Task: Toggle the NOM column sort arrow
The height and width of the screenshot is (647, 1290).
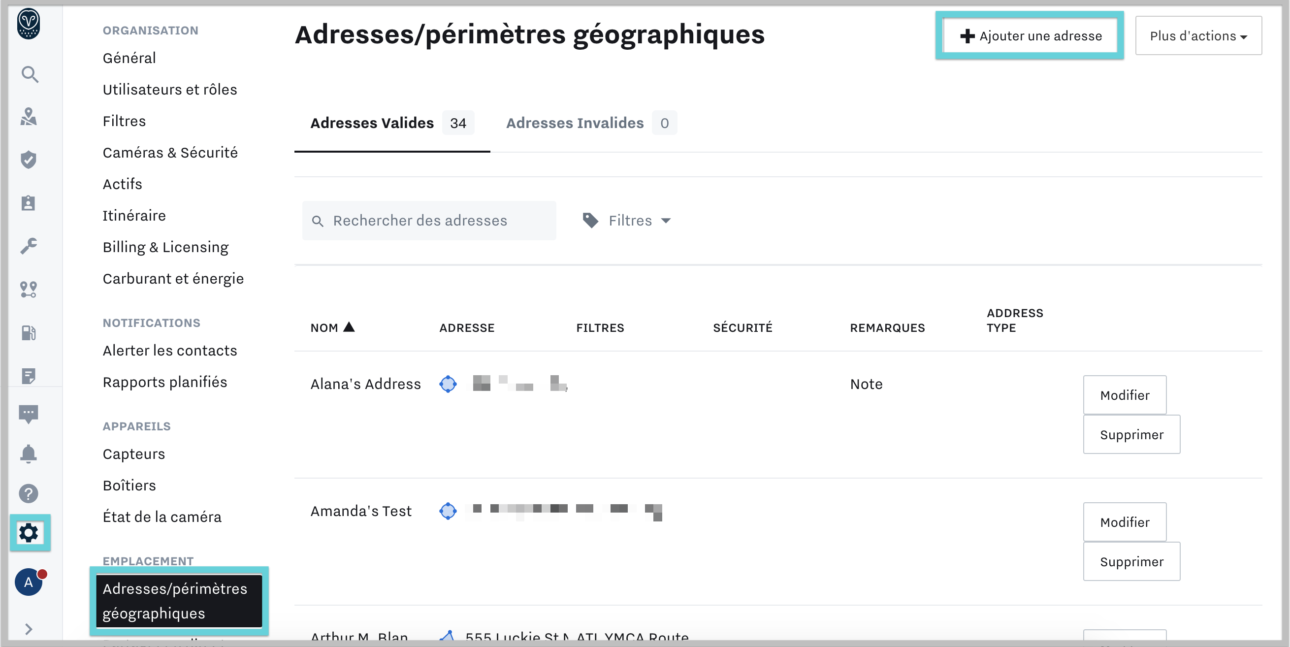Action: (x=350, y=327)
